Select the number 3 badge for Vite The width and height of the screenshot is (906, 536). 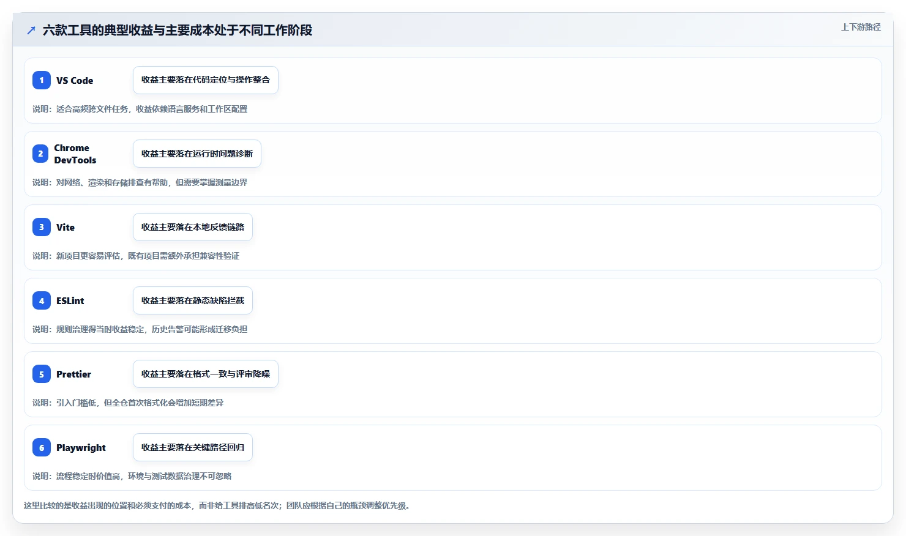tap(42, 227)
